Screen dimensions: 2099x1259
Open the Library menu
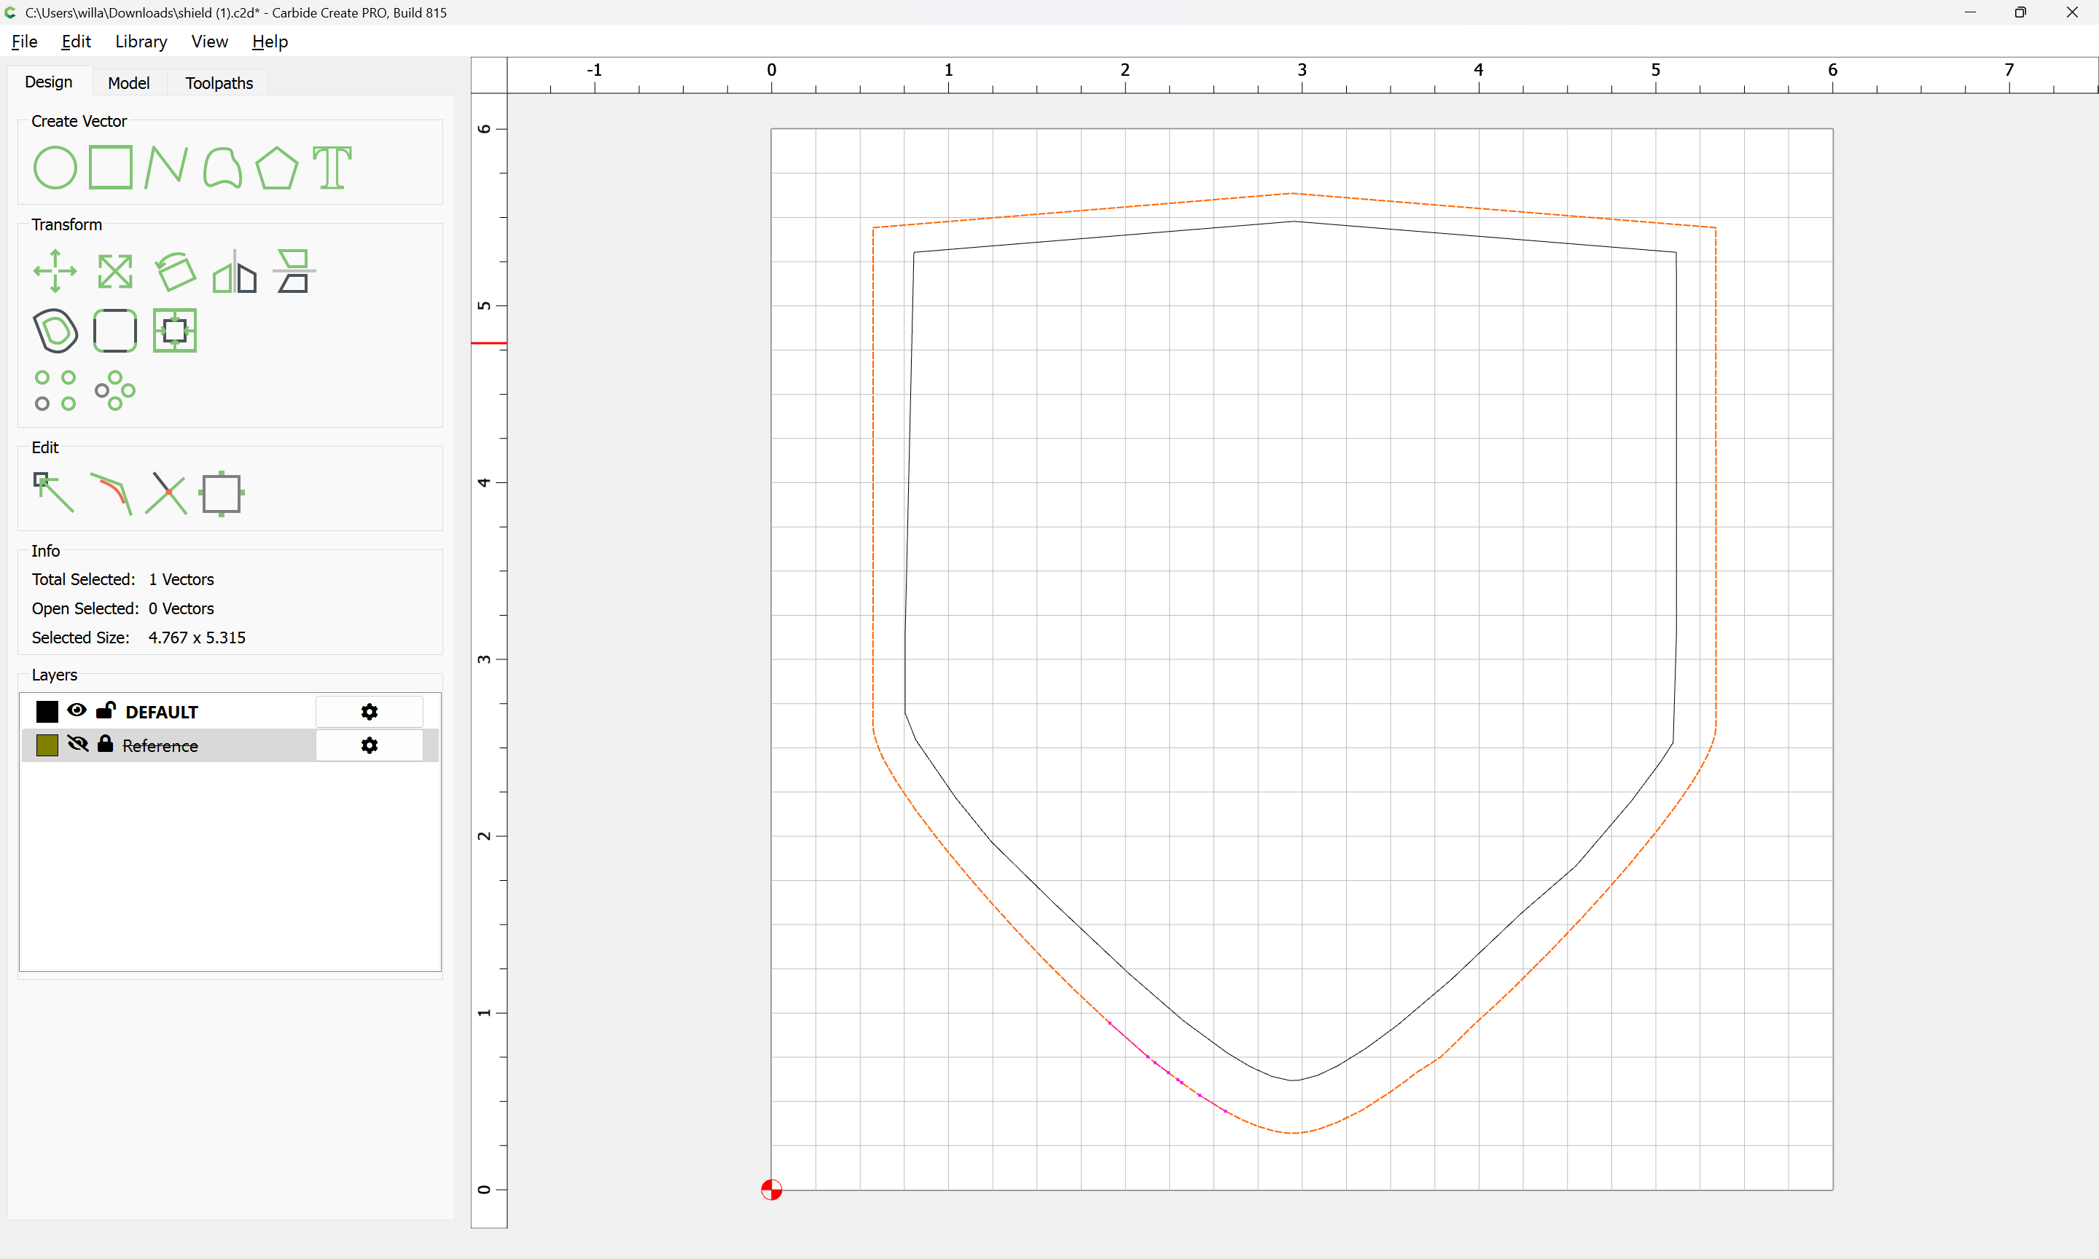(141, 42)
